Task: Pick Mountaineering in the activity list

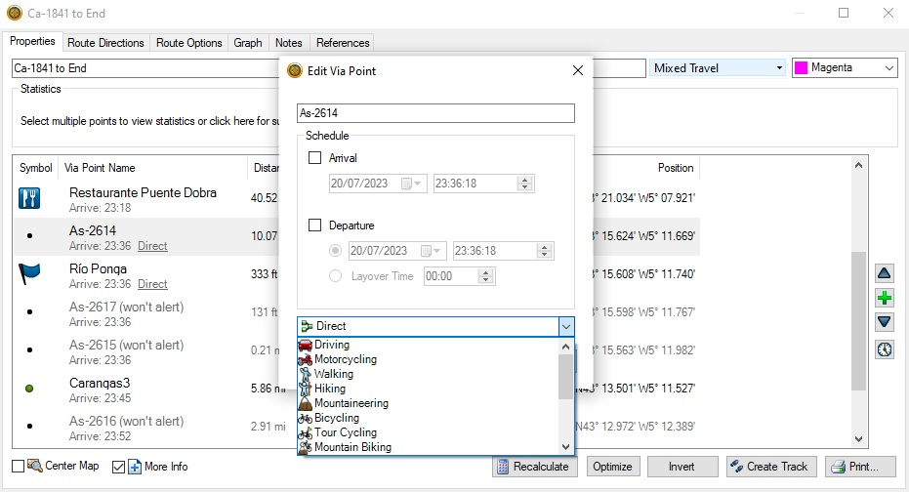Action: 351,403
